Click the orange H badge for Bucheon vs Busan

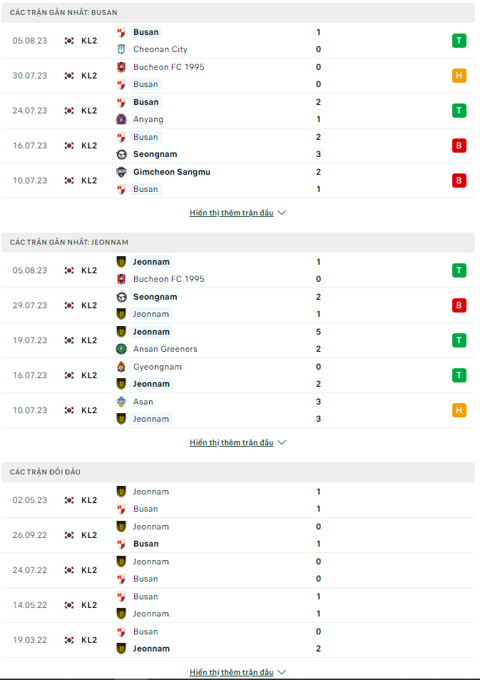459,76
